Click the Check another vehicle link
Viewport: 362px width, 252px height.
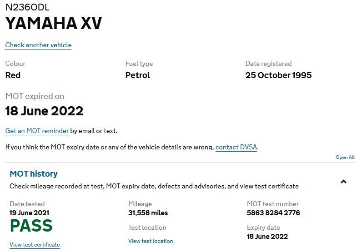(38, 45)
